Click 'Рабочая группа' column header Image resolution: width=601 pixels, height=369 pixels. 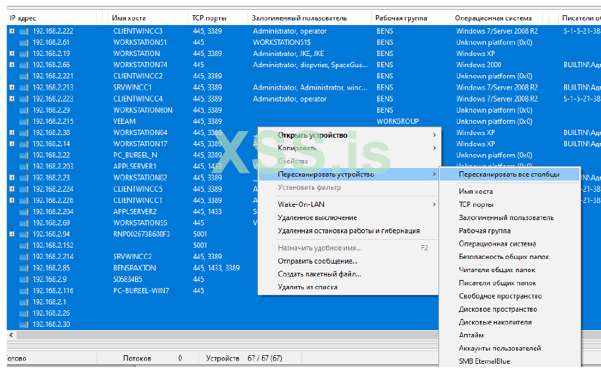tap(411, 18)
